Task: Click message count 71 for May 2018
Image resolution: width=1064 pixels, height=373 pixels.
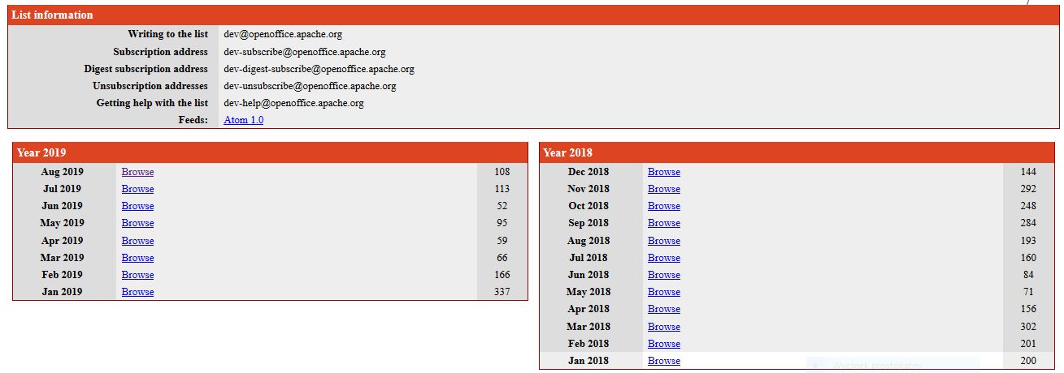Action: 1028,292
